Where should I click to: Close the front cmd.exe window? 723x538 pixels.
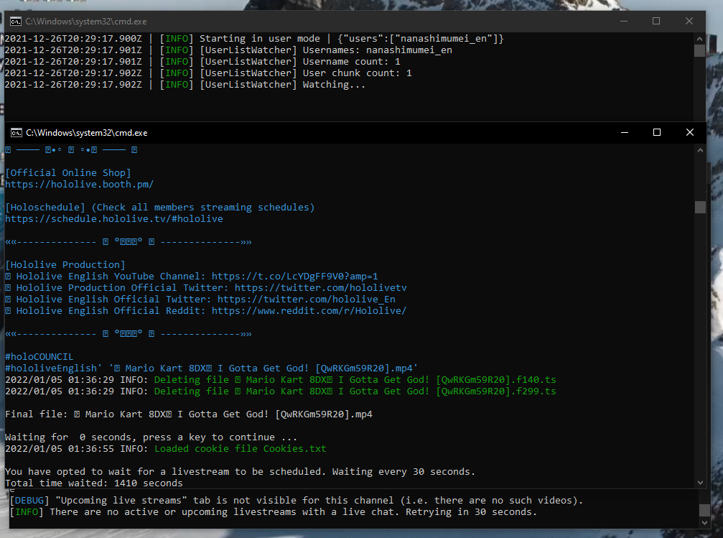tap(690, 132)
